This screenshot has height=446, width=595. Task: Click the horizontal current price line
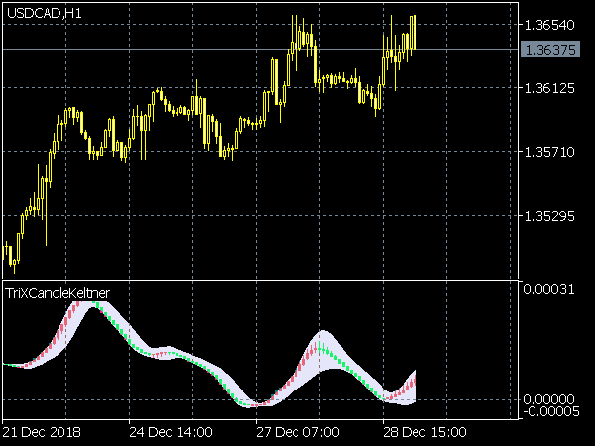(260, 50)
